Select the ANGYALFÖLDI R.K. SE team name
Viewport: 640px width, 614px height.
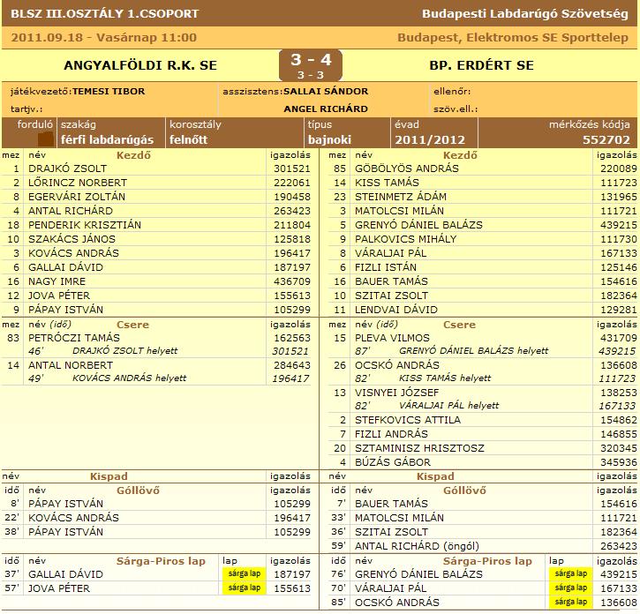[x=140, y=65]
